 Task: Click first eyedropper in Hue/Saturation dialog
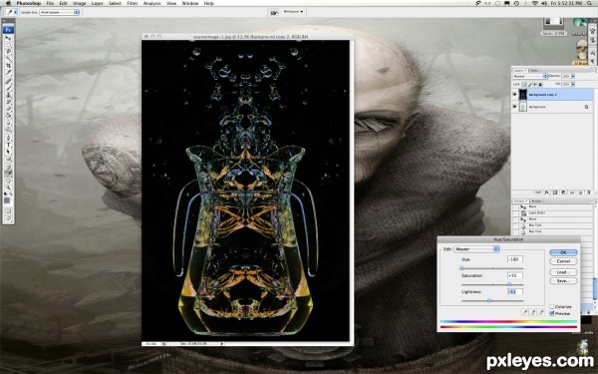point(525,312)
